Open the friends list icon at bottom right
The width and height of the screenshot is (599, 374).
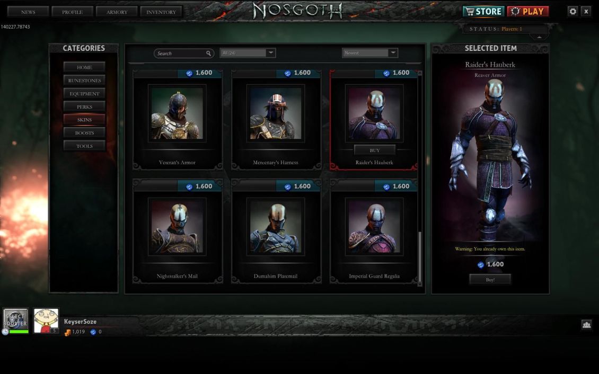(586, 324)
